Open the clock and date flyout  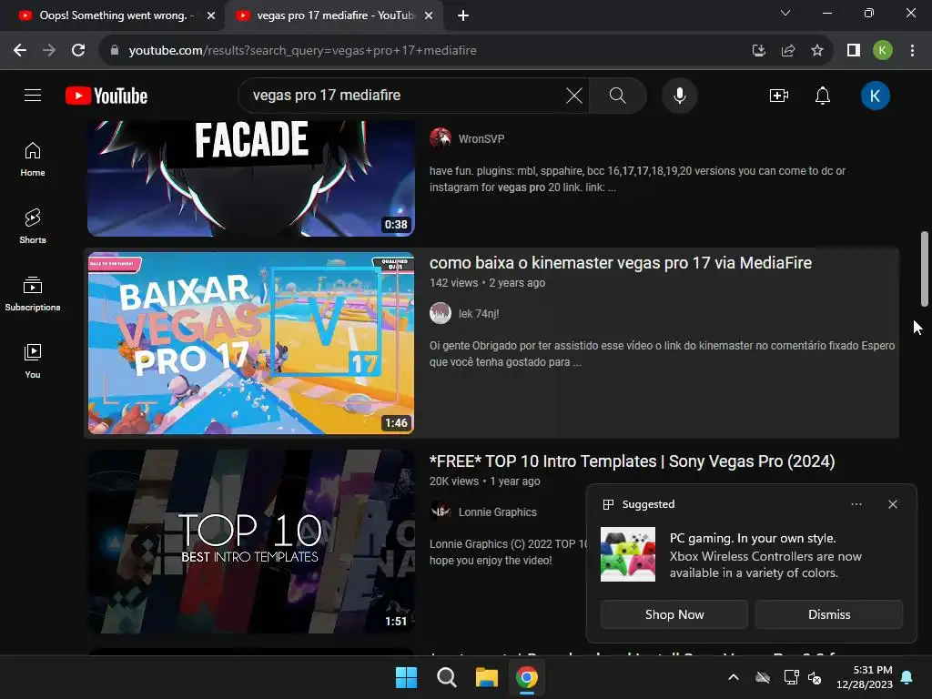click(x=865, y=677)
